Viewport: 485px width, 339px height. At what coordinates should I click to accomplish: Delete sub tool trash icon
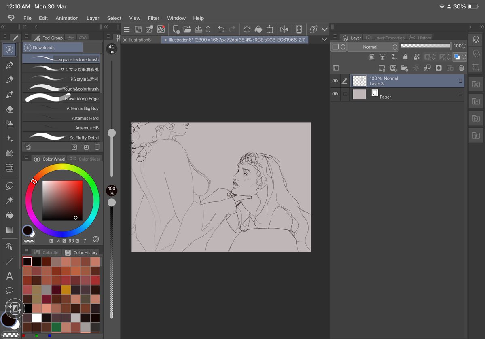click(97, 146)
